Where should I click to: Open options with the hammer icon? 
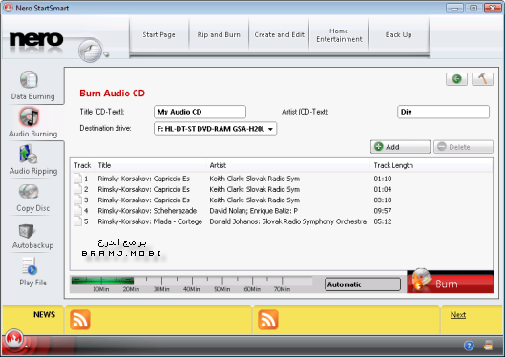[482, 79]
